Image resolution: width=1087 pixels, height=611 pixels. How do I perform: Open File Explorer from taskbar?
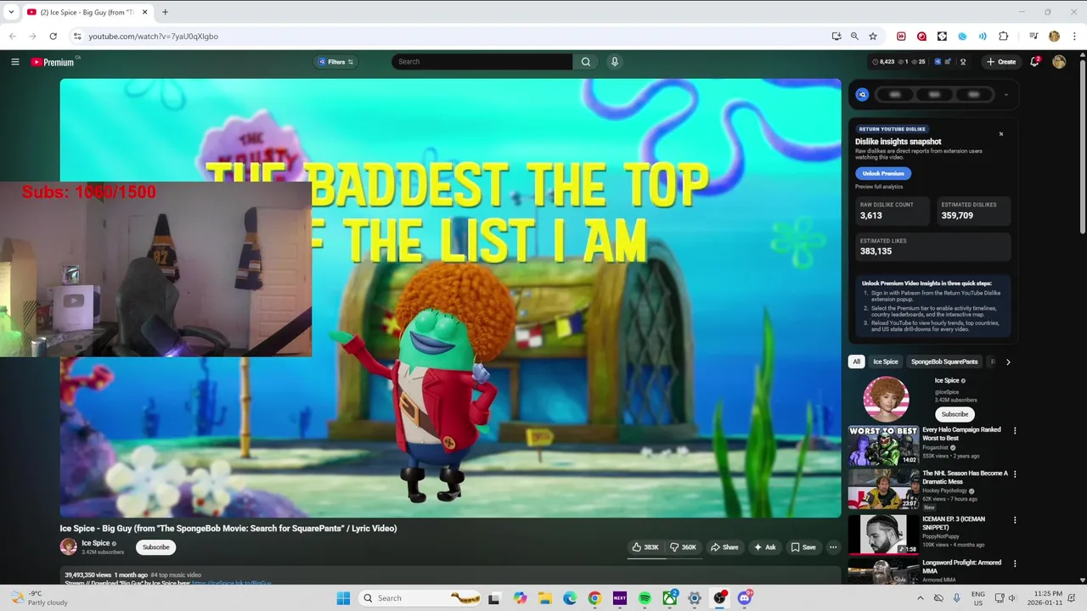[x=545, y=598]
